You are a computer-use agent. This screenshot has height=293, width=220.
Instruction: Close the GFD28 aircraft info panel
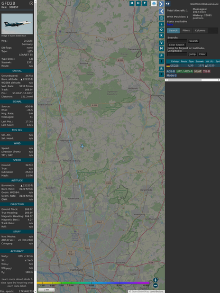click(31, 3)
